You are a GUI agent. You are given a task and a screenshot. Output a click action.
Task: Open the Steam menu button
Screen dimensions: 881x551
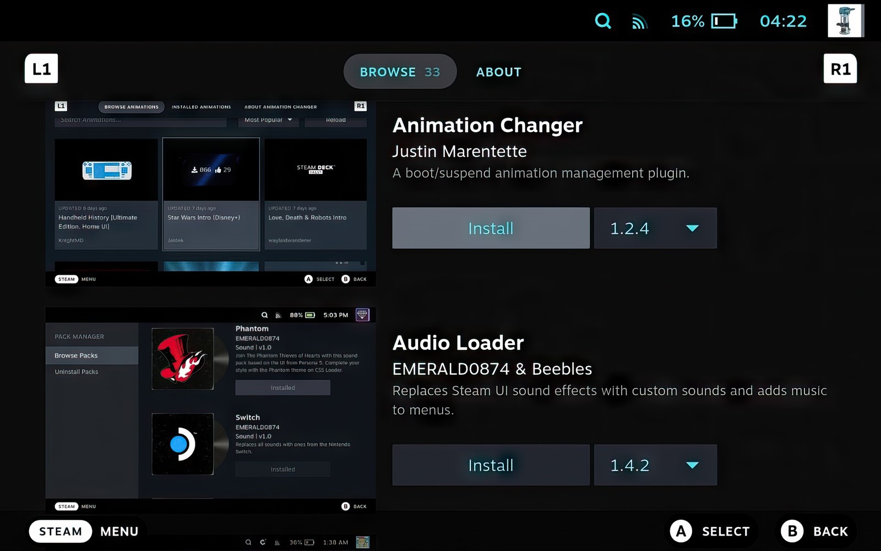61,532
